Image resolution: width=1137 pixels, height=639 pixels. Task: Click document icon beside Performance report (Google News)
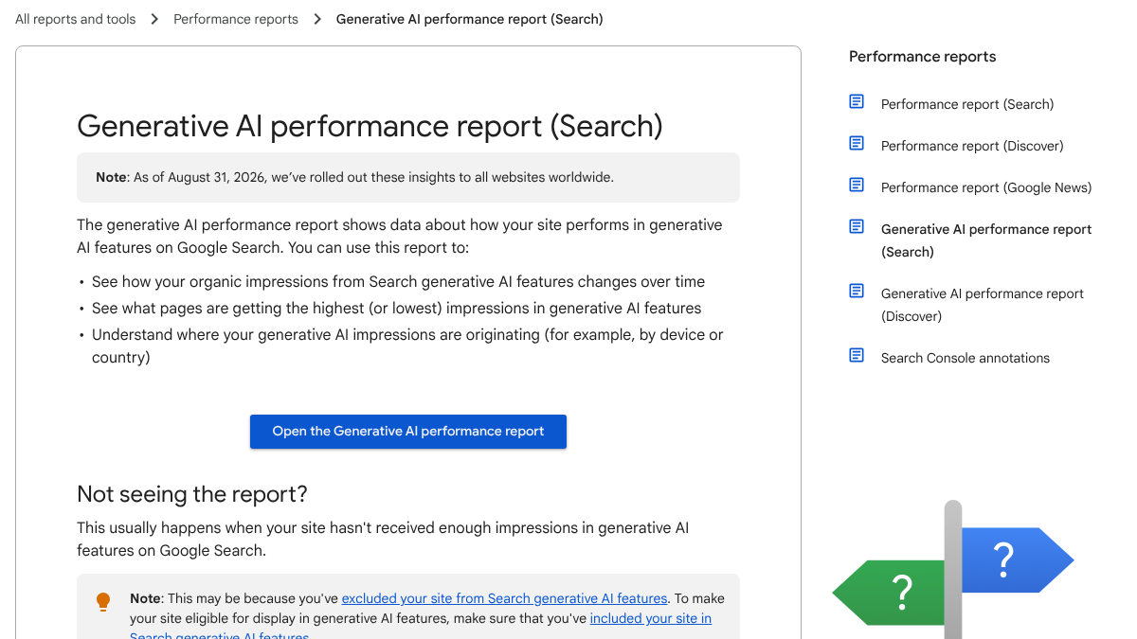click(857, 185)
